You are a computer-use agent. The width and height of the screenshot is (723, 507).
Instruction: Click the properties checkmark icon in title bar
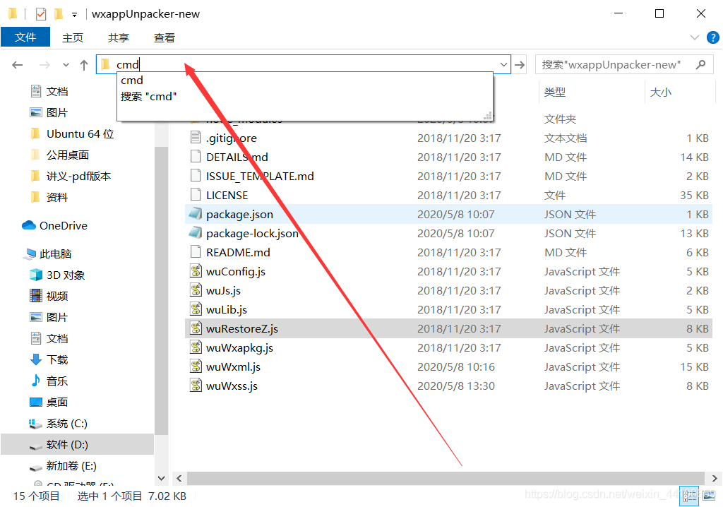[x=41, y=14]
